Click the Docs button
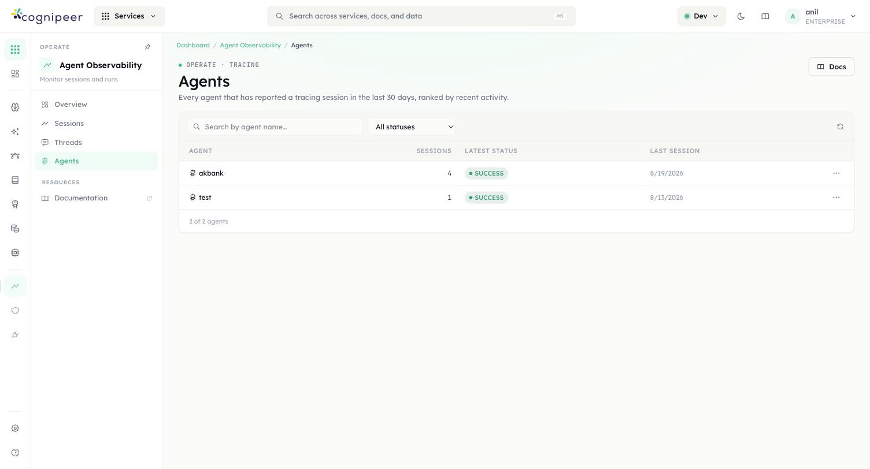The height and width of the screenshot is (469, 870). pos(831,67)
